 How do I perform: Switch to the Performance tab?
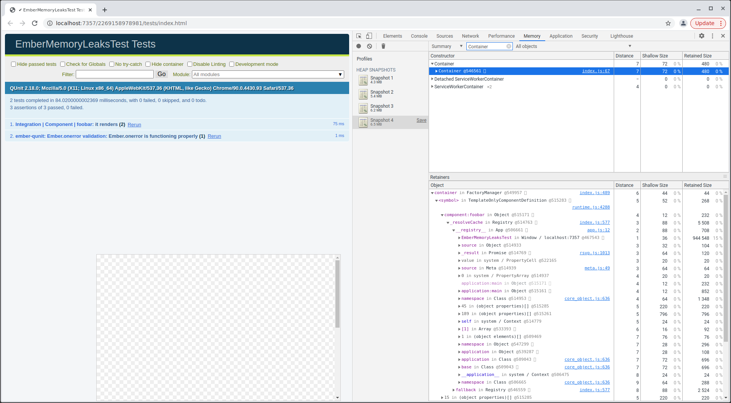501,36
